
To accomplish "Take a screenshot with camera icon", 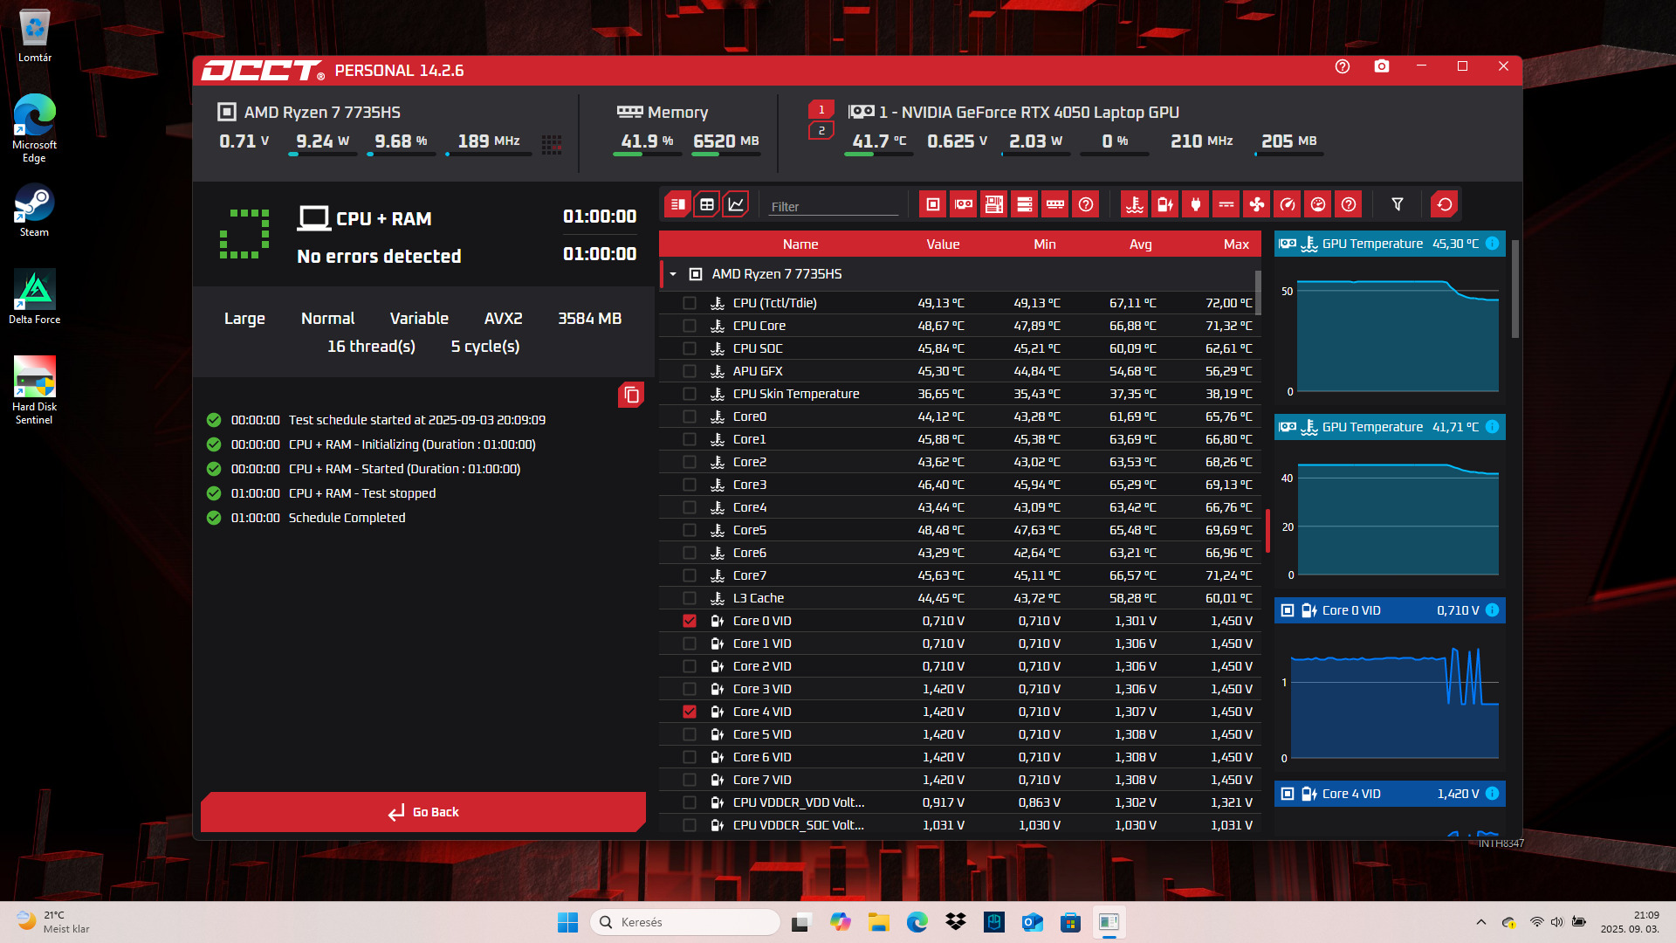I will click(x=1381, y=67).
